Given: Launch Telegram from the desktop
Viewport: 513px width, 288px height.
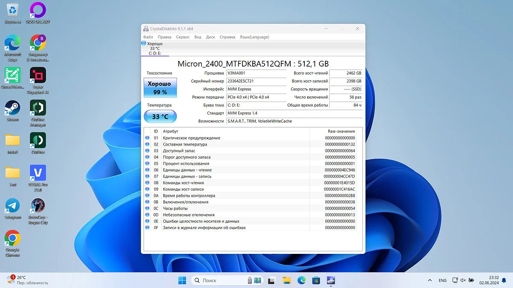Looking at the screenshot, I should tap(12, 206).
